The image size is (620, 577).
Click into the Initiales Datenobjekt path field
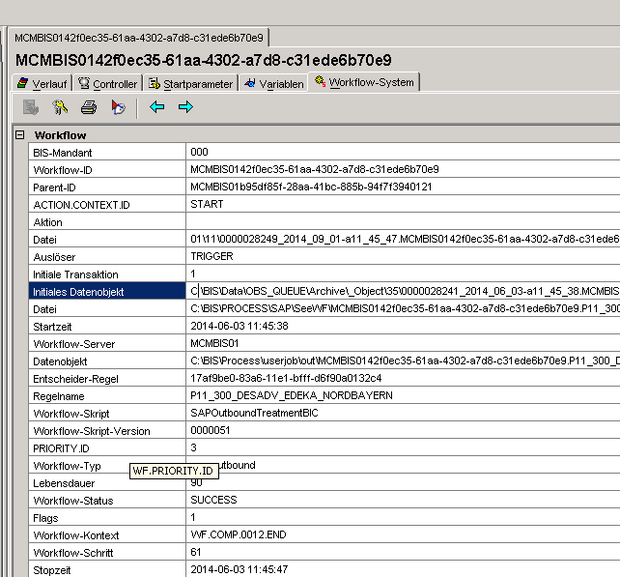[403, 291]
